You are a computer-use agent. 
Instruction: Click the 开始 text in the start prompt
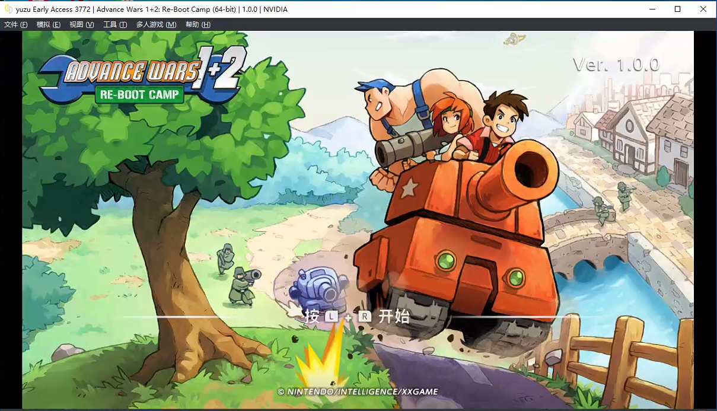pos(394,316)
